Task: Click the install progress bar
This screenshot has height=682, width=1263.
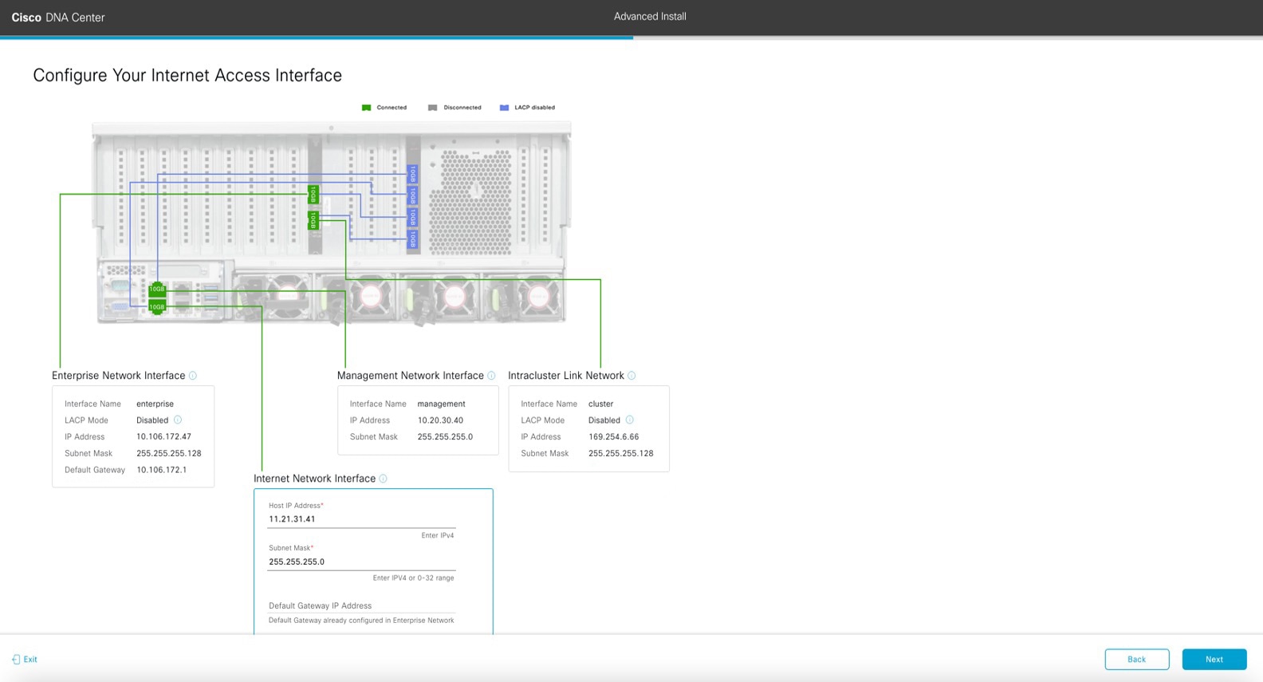Action: coord(631,37)
